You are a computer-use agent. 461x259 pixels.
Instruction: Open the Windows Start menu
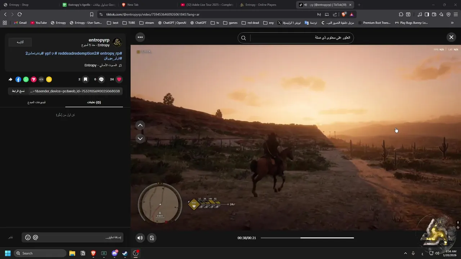click(x=8, y=253)
